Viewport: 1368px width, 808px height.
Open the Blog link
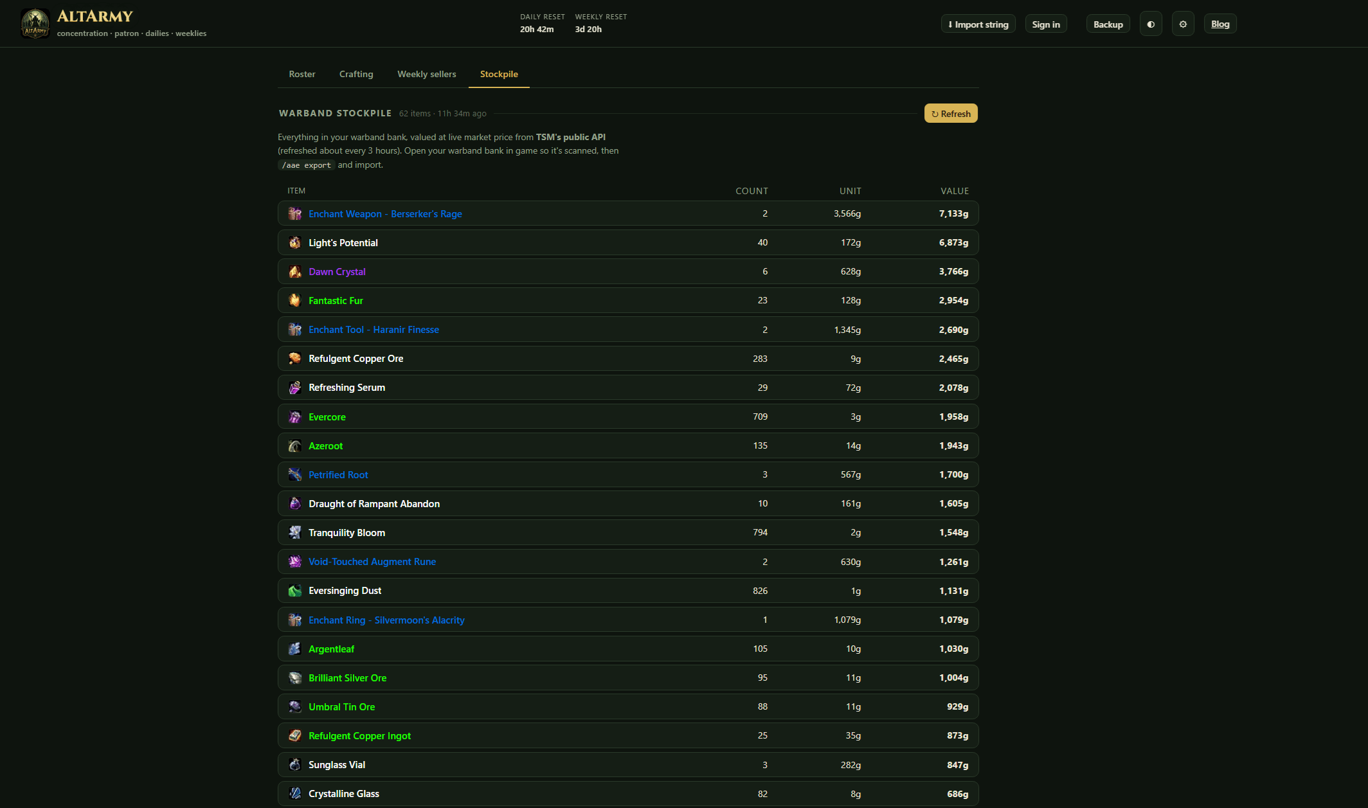[1220, 24]
